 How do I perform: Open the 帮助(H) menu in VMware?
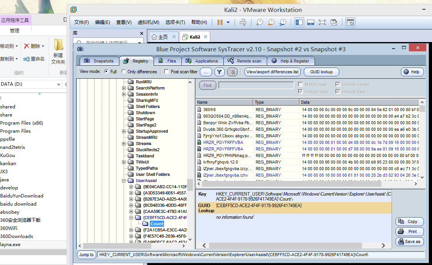[x=199, y=22]
